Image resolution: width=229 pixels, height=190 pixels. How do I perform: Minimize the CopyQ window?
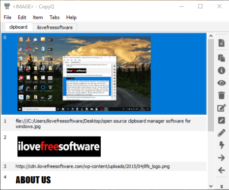click(182, 7)
